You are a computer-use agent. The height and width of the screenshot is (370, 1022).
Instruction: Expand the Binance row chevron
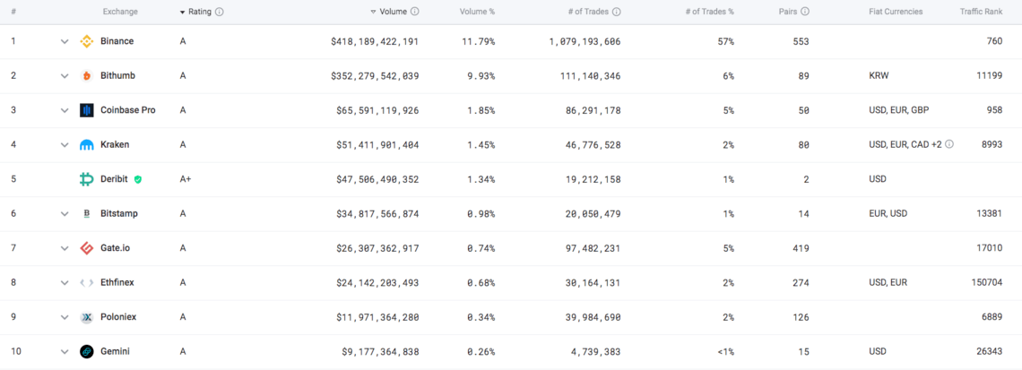[65, 41]
